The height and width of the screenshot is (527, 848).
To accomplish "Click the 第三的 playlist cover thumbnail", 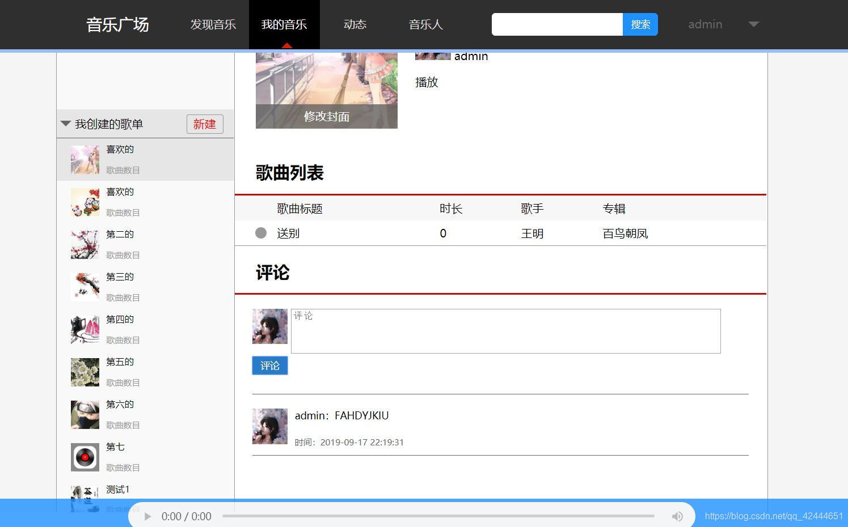I will pos(85,287).
